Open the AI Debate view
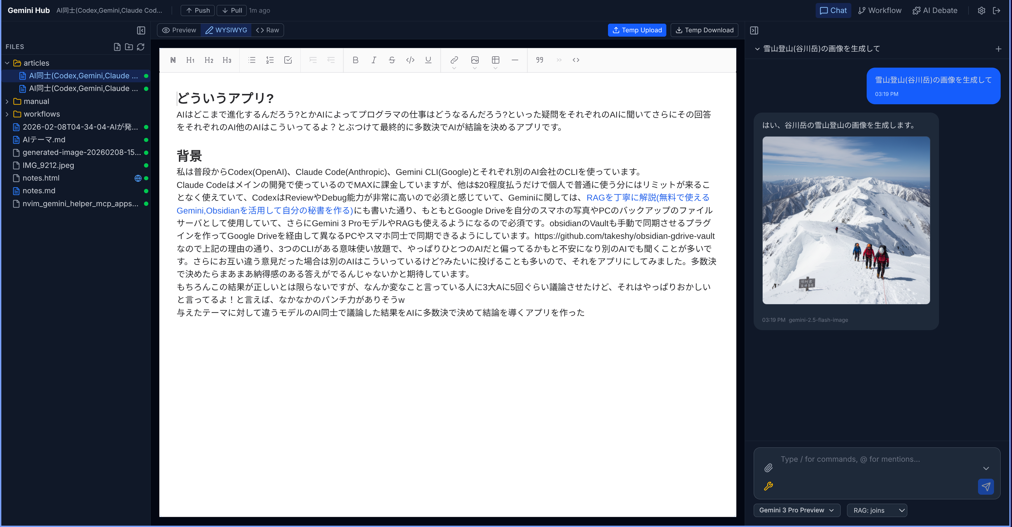The width and height of the screenshot is (1012, 527). [x=935, y=10]
